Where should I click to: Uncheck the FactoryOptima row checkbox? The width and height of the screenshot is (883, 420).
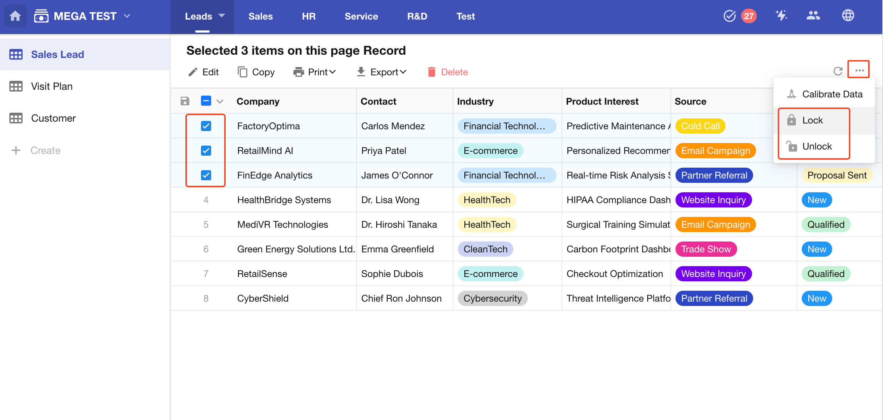206,126
